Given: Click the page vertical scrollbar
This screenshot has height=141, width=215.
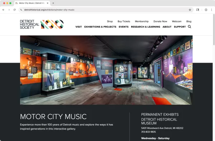Looking at the screenshot, I should tap(214, 29).
